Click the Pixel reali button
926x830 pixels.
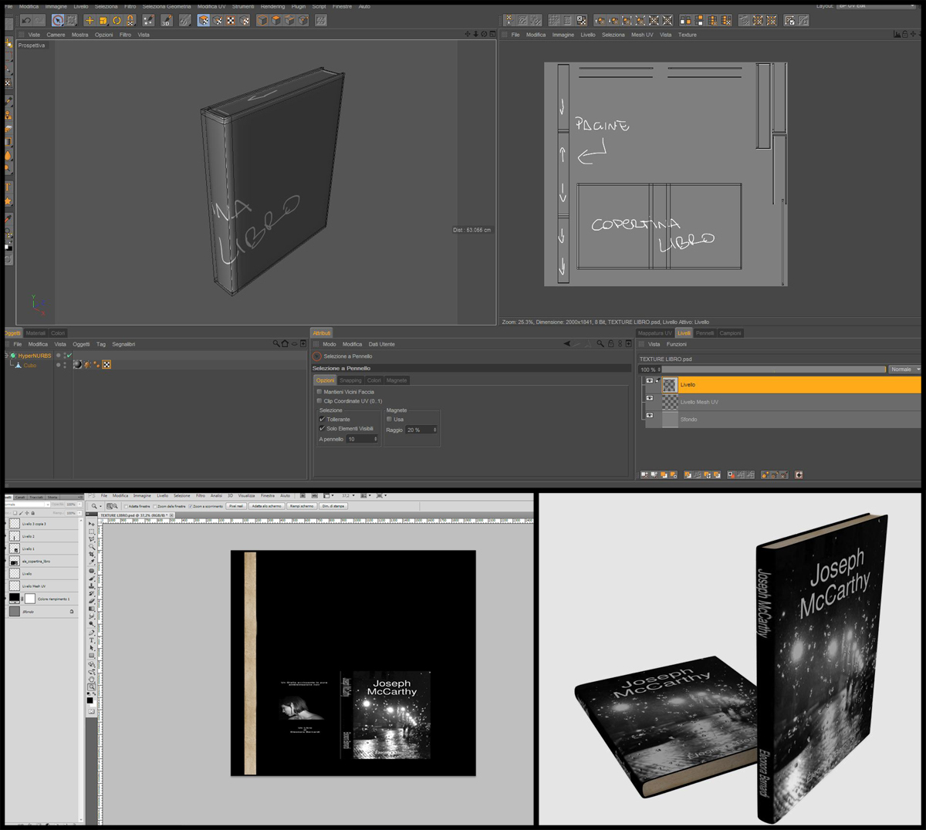(x=236, y=506)
